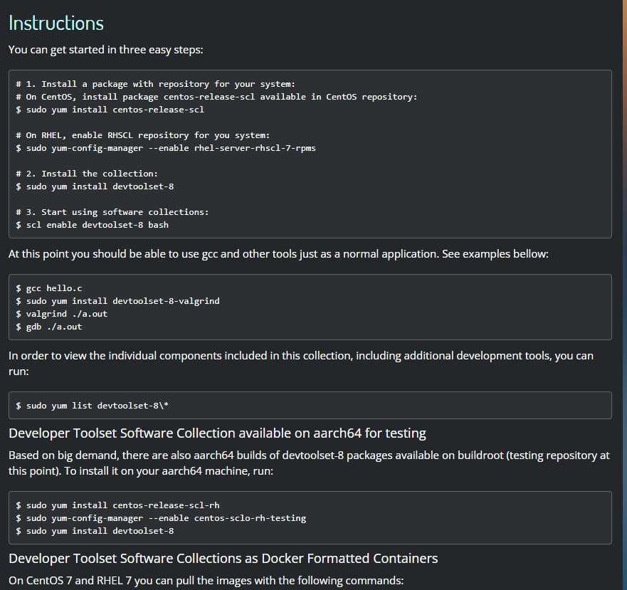The height and width of the screenshot is (590, 627).
Task: Select the RHEL yum-config-manager command line
Action: [166, 147]
